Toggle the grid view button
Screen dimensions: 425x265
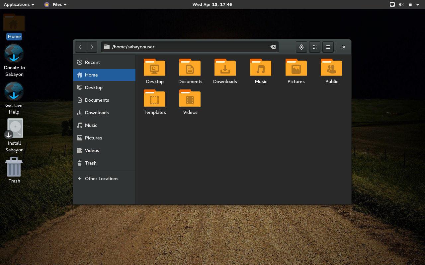tap(315, 47)
